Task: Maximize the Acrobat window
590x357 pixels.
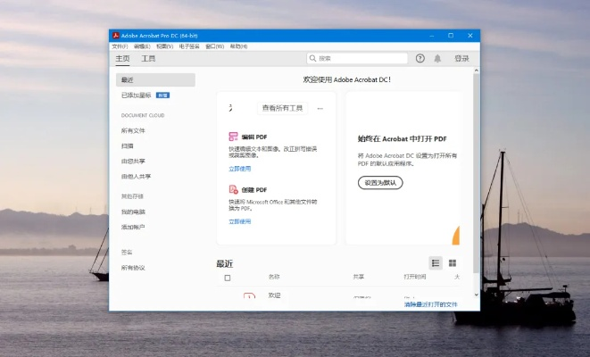Action: [451, 36]
